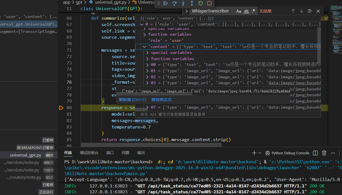Enable regular expression search in find
Viewport: 342px width, 195px height.
pos(254,11)
